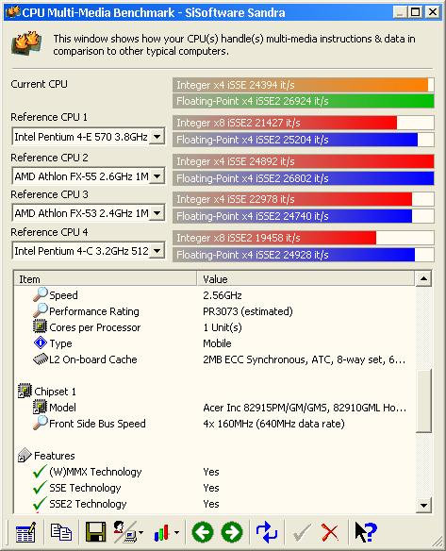Image resolution: width=446 pixels, height=551 pixels.
Task: Select the Chipset 1 tree entry
Action: pyautogui.click(x=55, y=392)
